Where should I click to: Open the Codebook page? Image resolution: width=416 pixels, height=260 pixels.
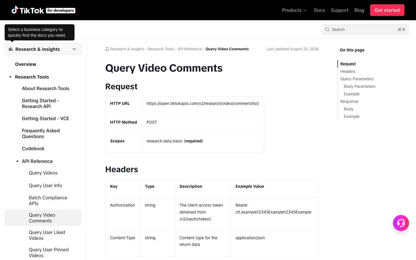33,148
